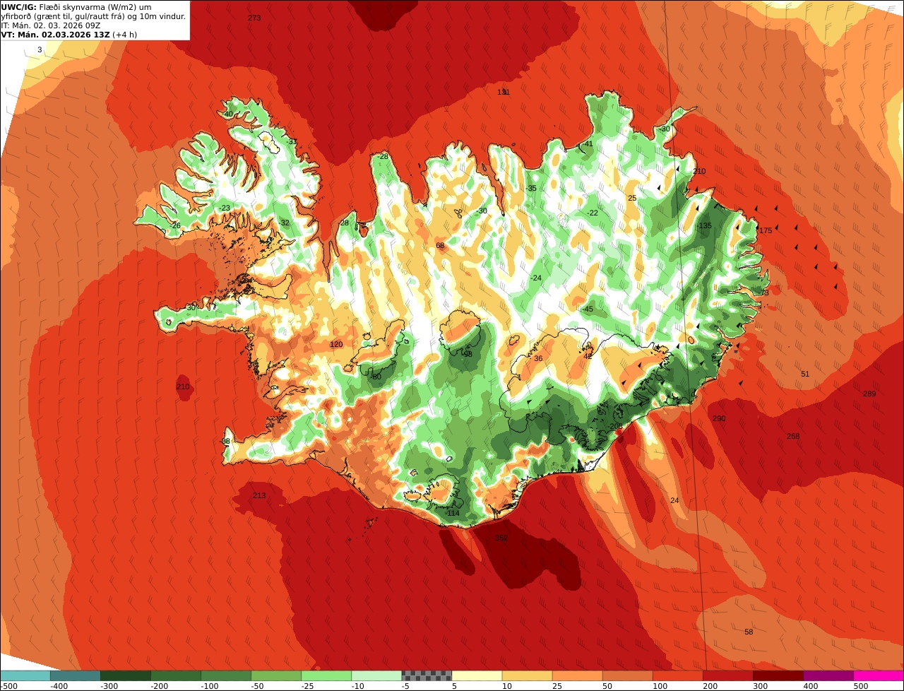904x691 pixels.
Task: Click the magenta legend swatch above 500
Action: point(879,675)
